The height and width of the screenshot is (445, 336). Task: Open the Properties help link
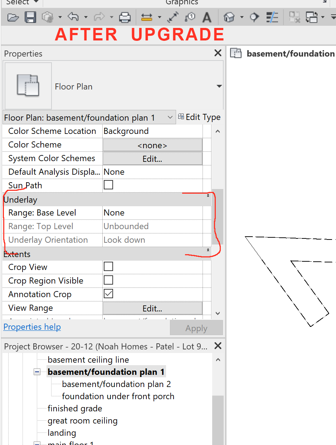pyautogui.click(x=32, y=327)
